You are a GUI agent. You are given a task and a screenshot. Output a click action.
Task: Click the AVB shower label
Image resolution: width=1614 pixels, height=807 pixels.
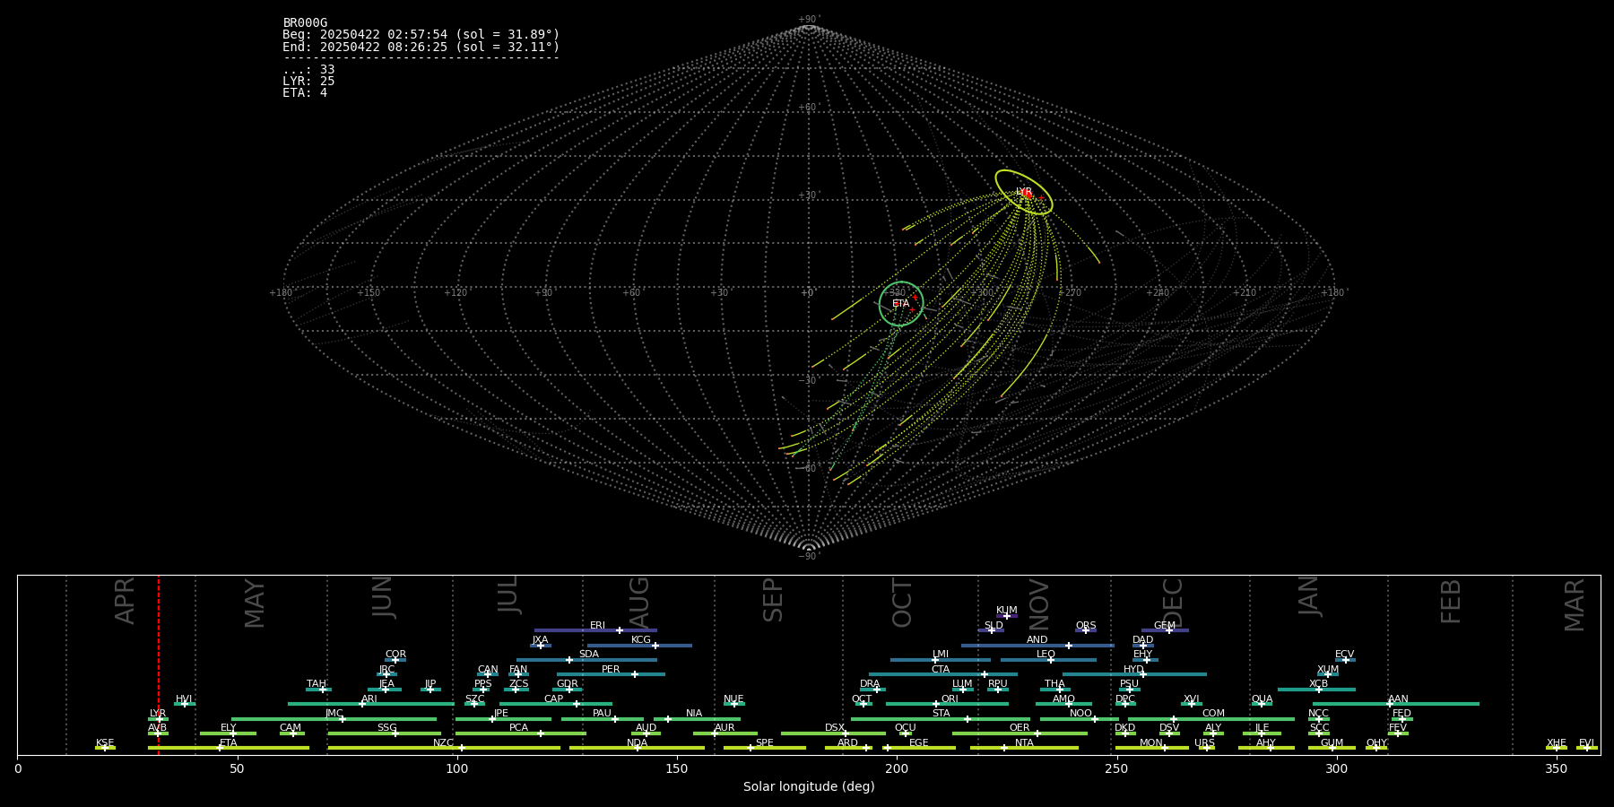tap(158, 728)
